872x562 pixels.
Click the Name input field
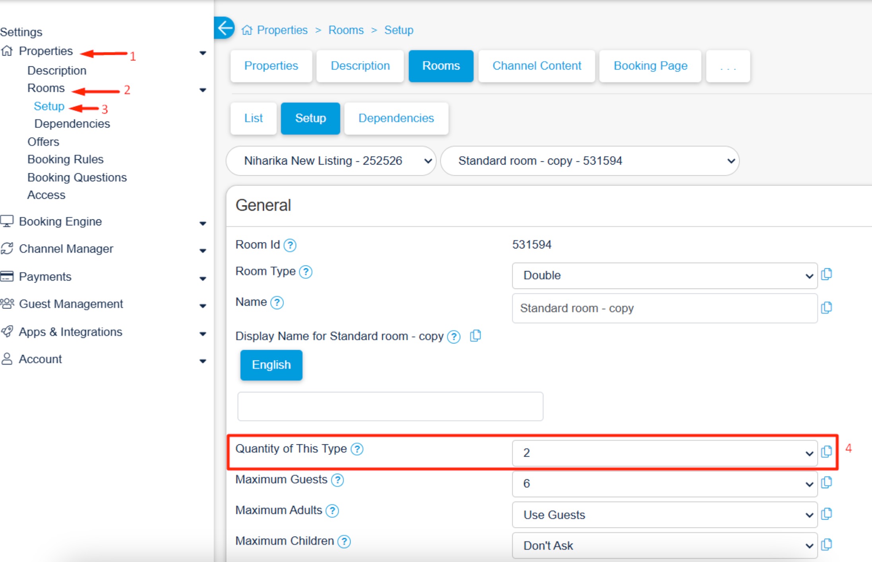[665, 308]
